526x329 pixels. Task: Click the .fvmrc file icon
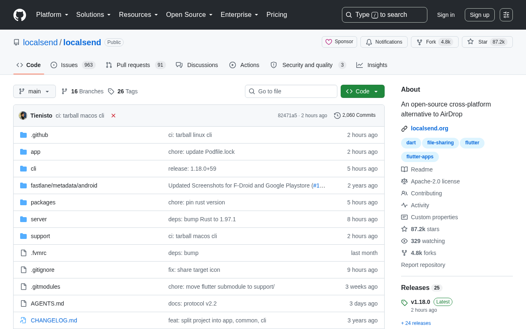click(23, 253)
